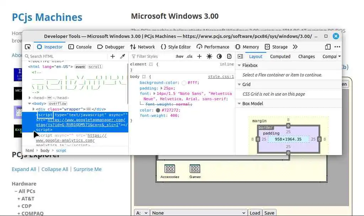Open the Storage panel

(276, 47)
